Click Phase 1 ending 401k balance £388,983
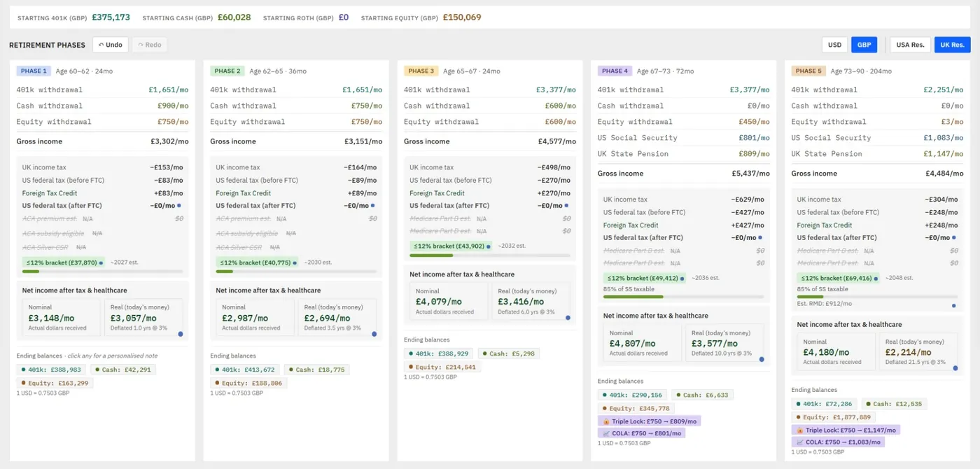 point(50,370)
